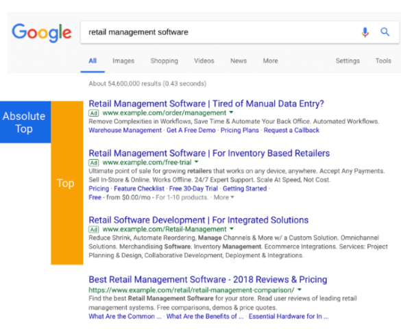Expand dropdown arrow after www.example.com/free-trial

pyautogui.click(x=197, y=162)
